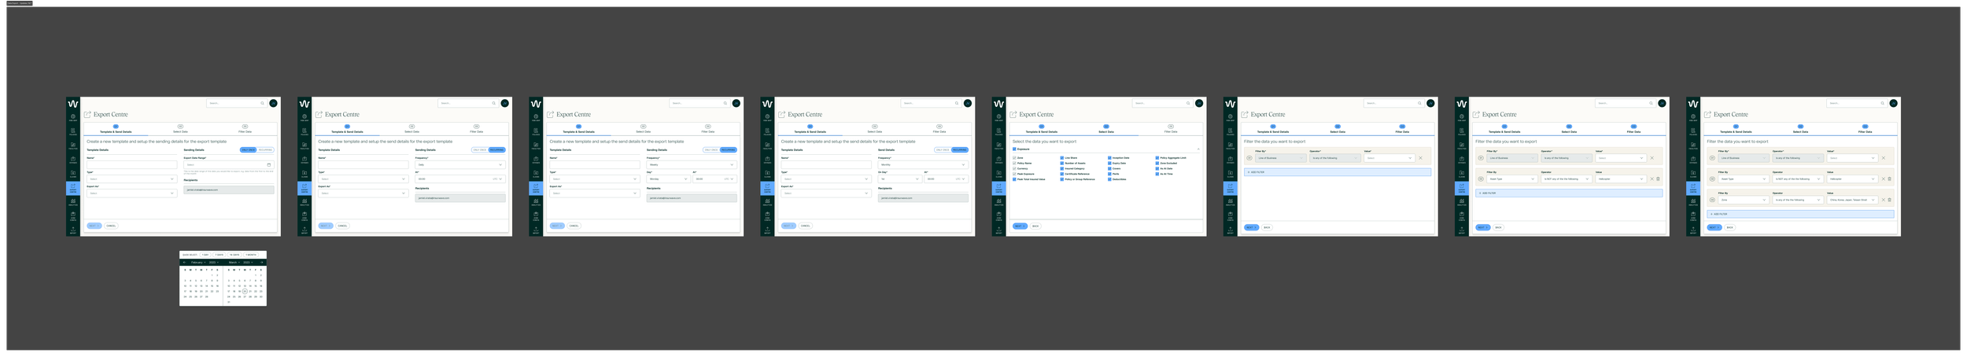The width and height of the screenshot is (1967, 357).
Task: Toggle the Perils checkbox
Action: click(1109, 174)
